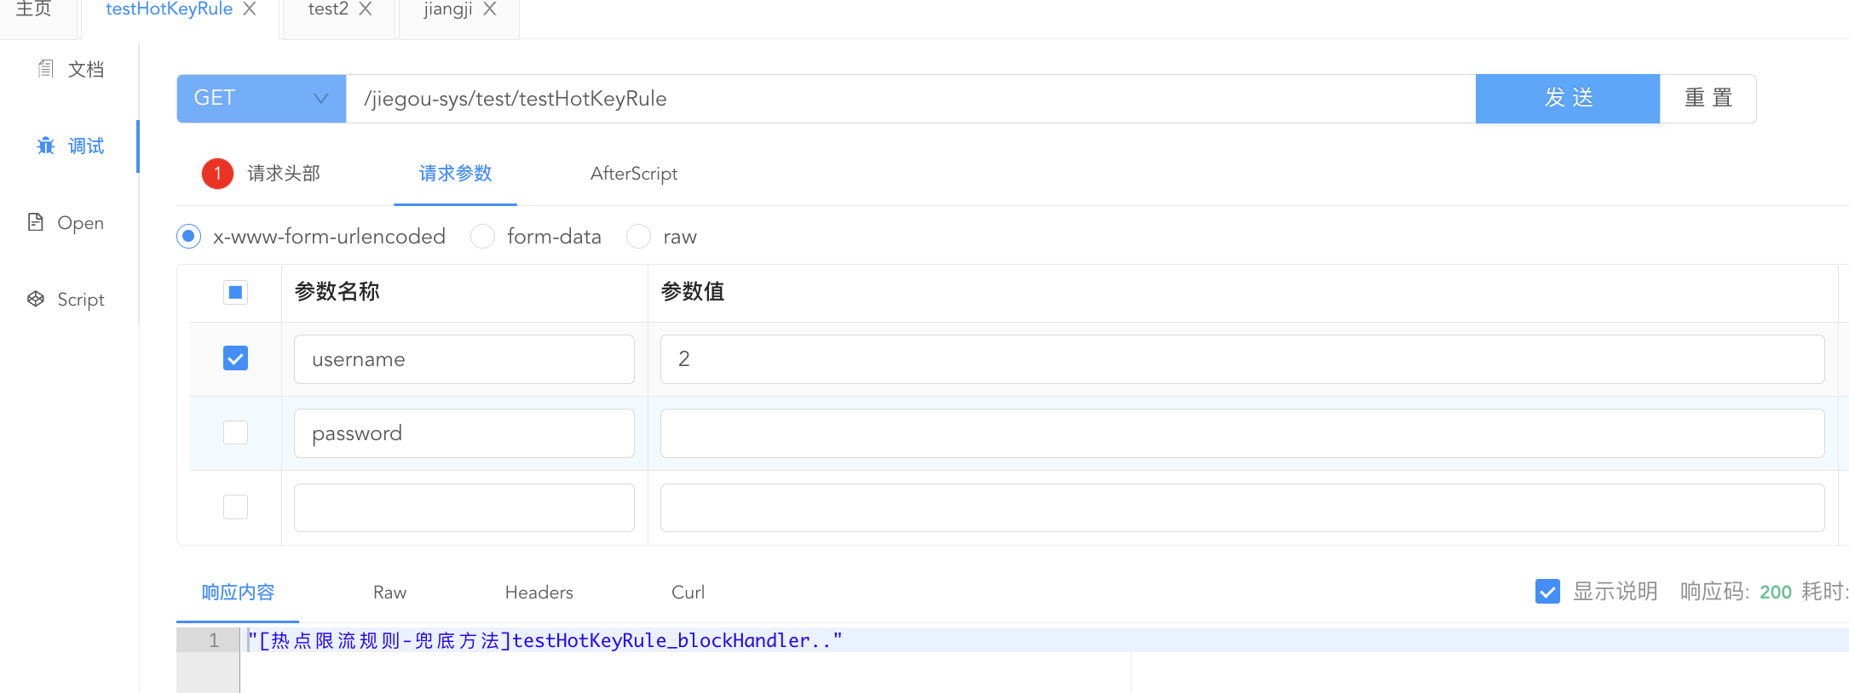The height and width of the screenshot is (693, 1849).
Task: Click the 文档 sidebar menu label
Action: (86, 70)
